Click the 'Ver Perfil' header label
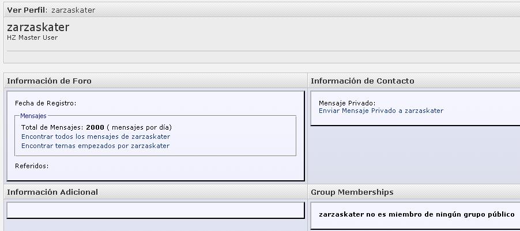This screenshot has height=231, width=520. tap(27, 10)
